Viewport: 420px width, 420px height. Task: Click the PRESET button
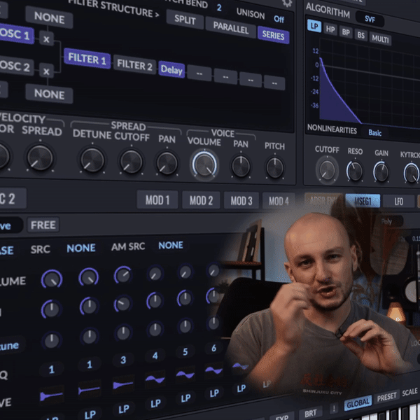pyautogui.click(x=387, y=397)
